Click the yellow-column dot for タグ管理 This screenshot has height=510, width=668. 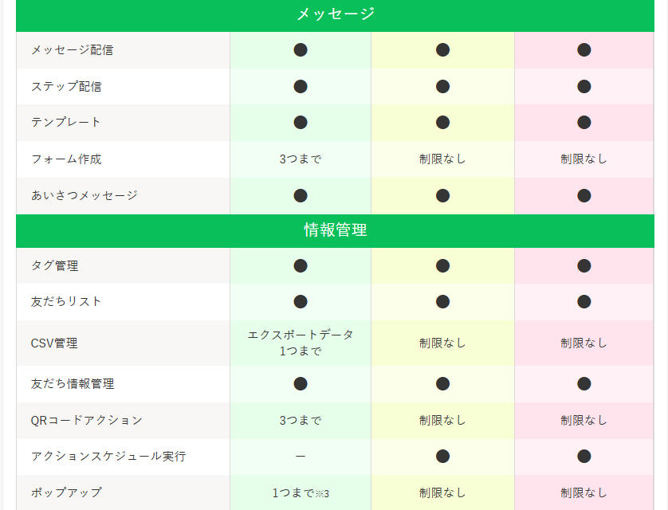point(443,265)
